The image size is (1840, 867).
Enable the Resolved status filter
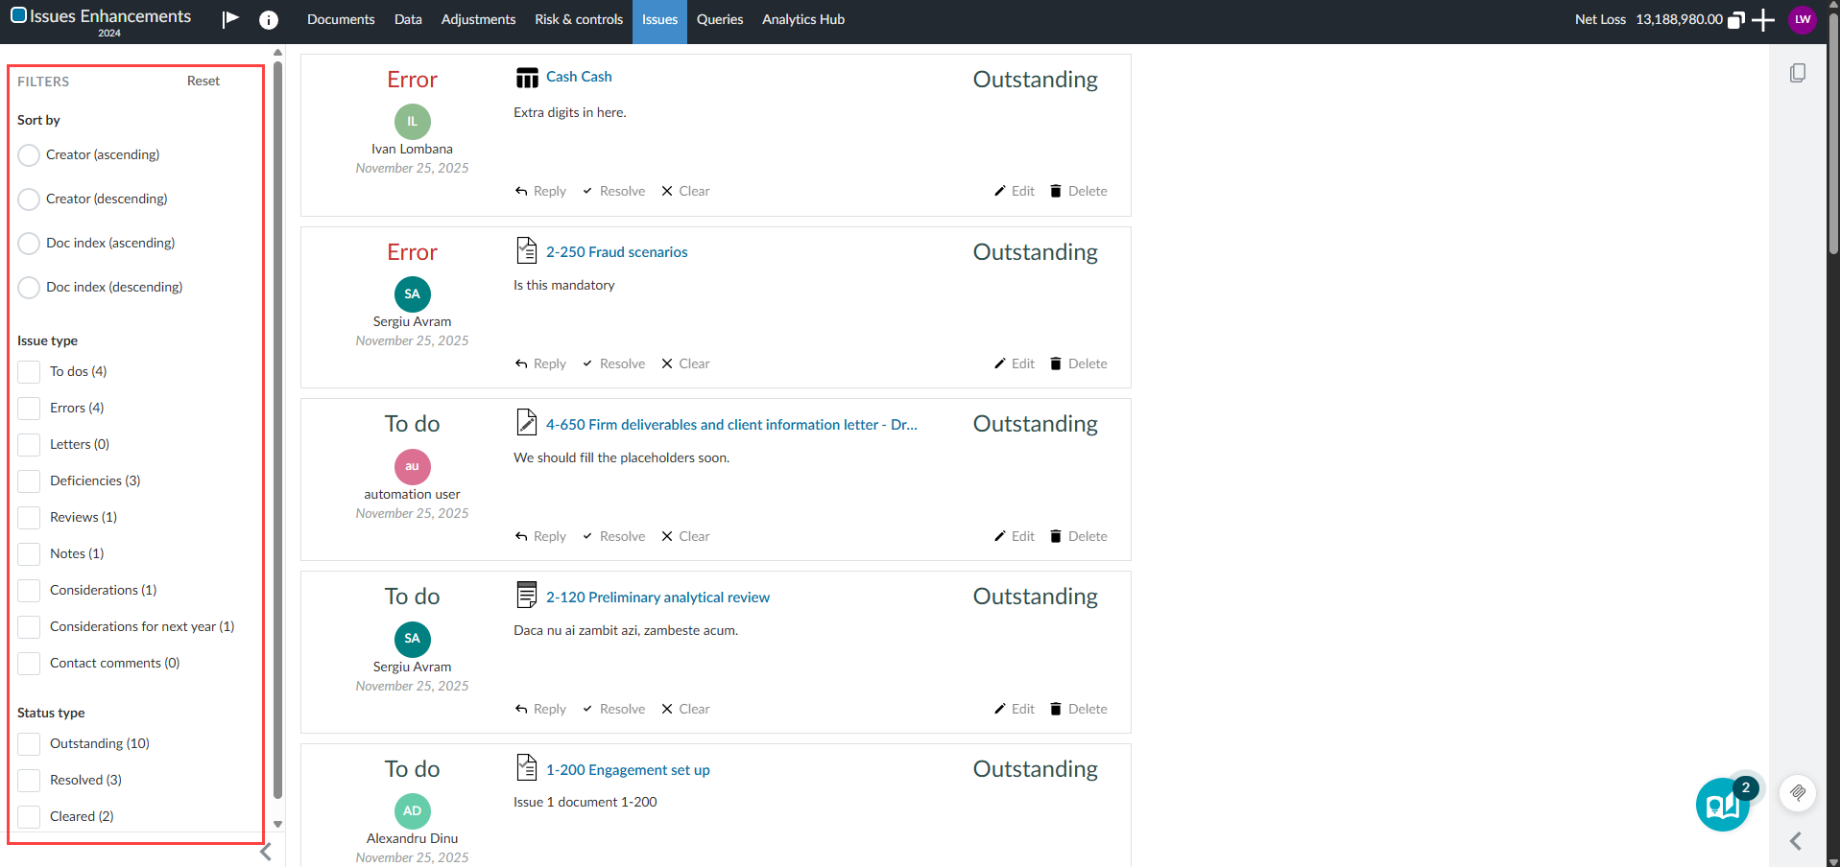coord(29,780)
